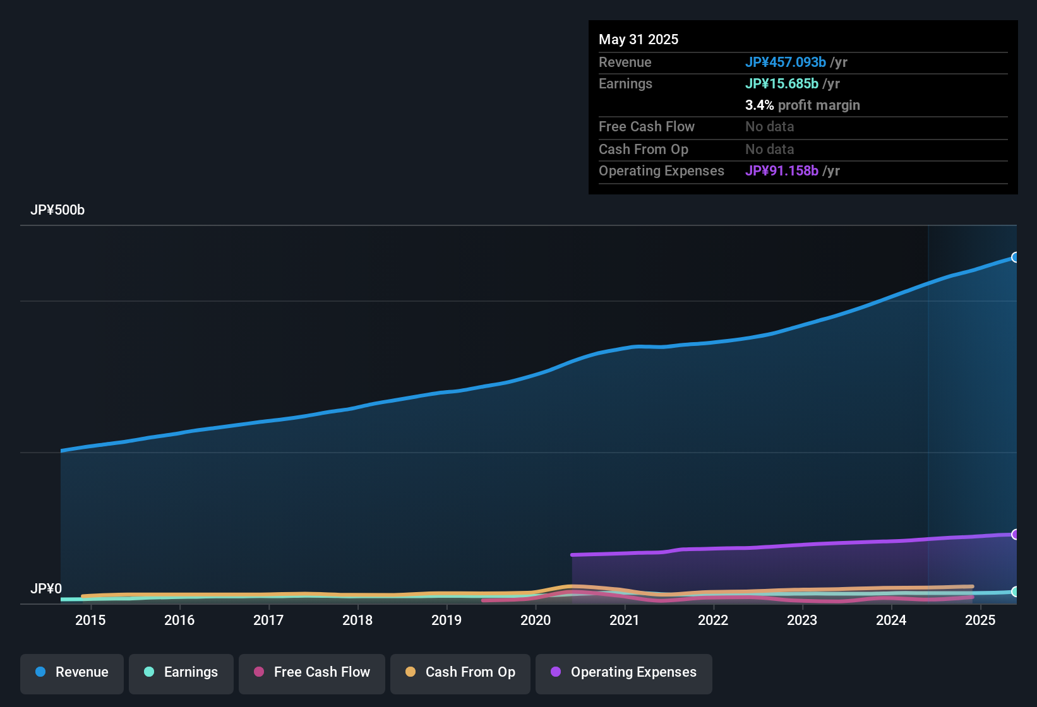
Task: Click the 3.4% profit margin text
Action: click(803, 105)
